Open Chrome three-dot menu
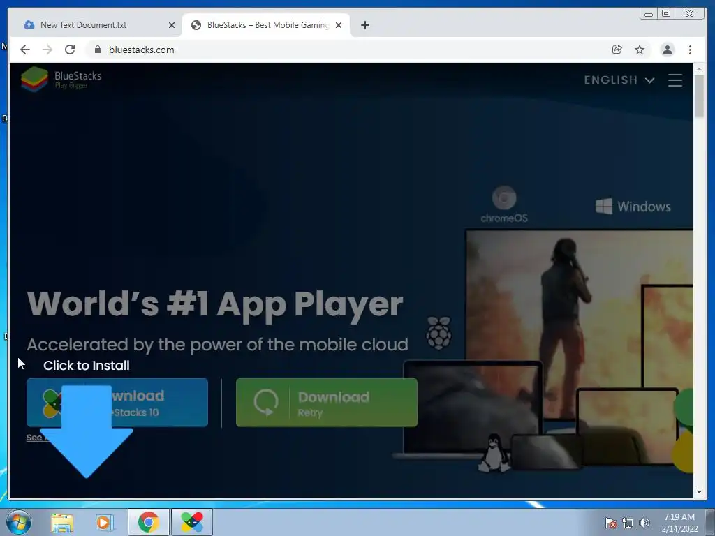This screenshot has width=715, height=536. 690,50
